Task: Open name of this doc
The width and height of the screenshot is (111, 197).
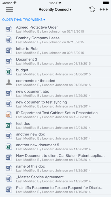Action: [58, 168]
